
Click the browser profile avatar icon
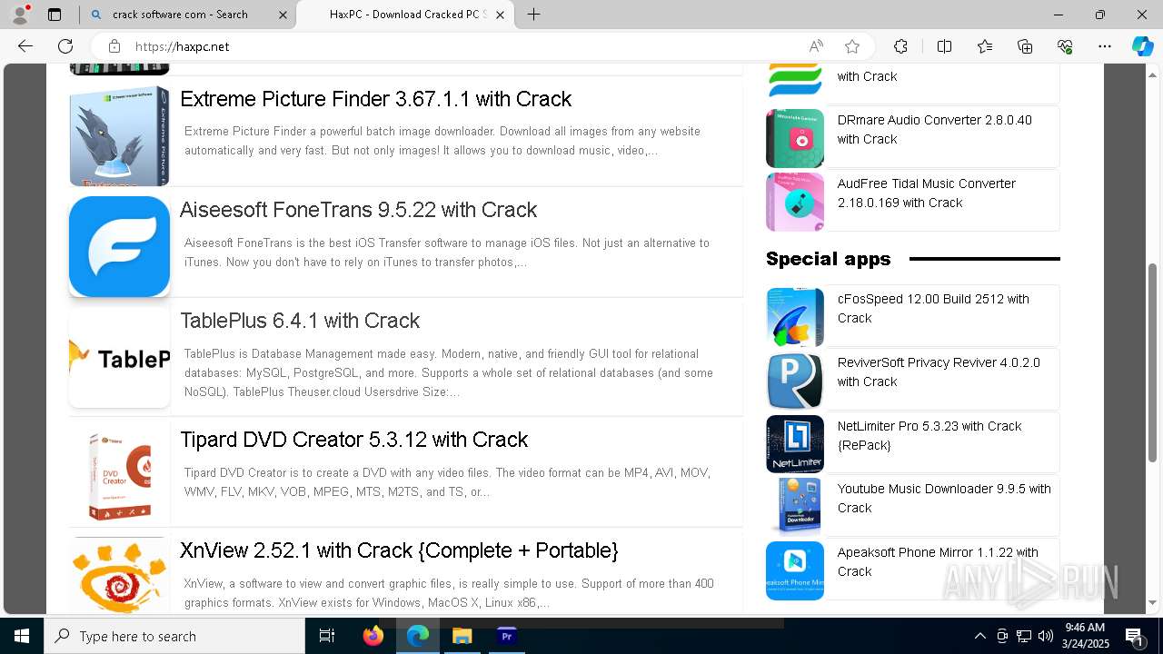coord(20,15)
